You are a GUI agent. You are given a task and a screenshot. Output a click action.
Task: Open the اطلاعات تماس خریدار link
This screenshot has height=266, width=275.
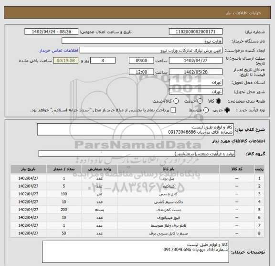(x=59, y=51)
